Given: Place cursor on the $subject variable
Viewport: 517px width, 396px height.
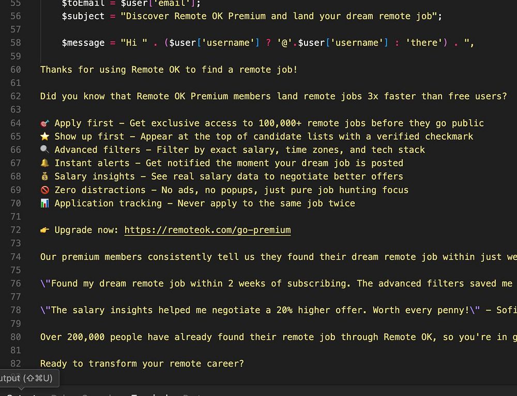Looking at the screenshot, I should [x=83, y=16].
